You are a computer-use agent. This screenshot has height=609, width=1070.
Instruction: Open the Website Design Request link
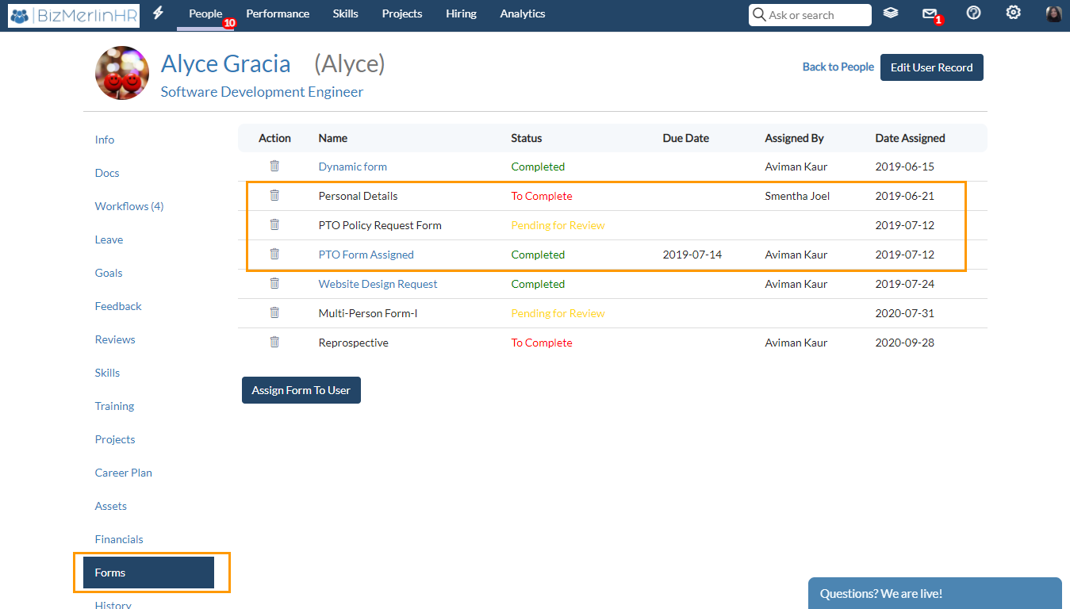[x=378, y=284]
